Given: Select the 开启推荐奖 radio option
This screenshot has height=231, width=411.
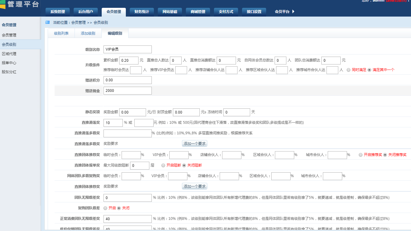Looking at the screenshot, I should [361, 155].
